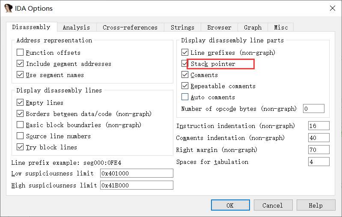Click the Line prefix example text
The image size is (342, 217).
click(x=66, y=163)
